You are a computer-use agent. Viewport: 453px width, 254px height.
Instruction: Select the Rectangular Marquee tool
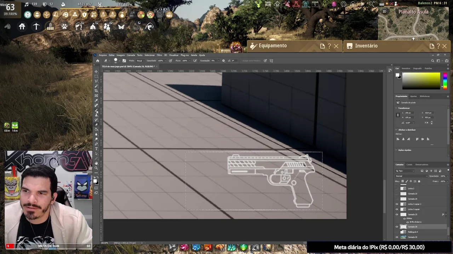[x=96, y=76]
